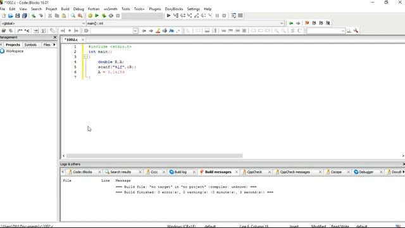Open Replace using the toolbar icon
This screenshot has height=228, width=405.
point(80,16)
